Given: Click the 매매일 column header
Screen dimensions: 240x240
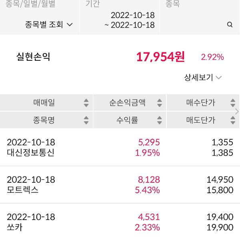Looking at the screenshot, I should point(44,103).
